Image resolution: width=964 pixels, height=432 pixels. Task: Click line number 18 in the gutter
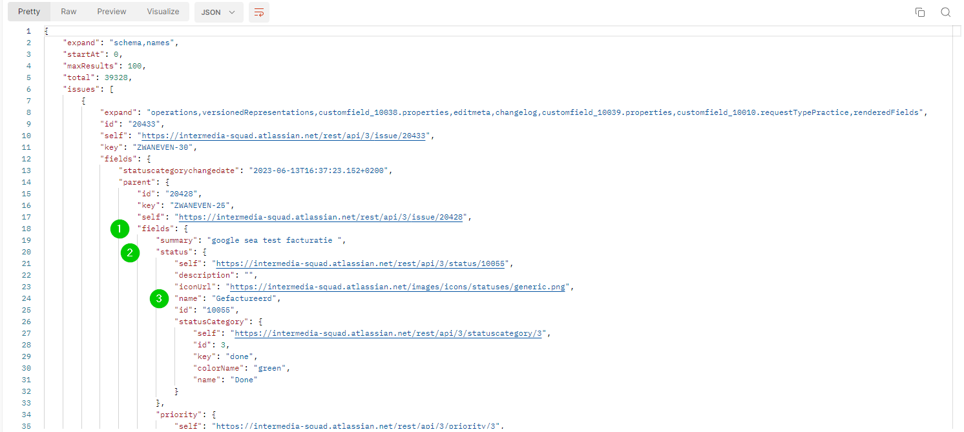pos(26,229)
